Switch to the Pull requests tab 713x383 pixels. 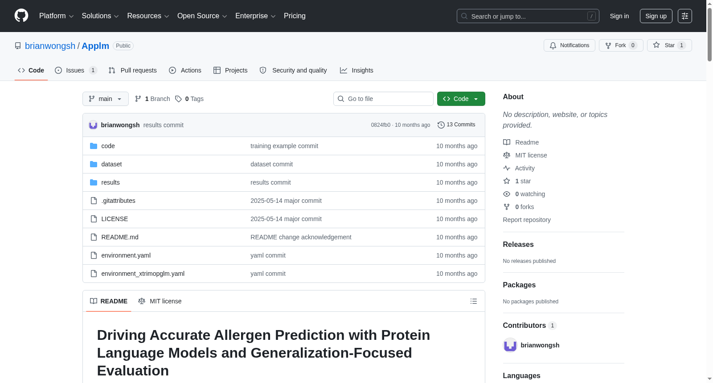click(133, 70)
